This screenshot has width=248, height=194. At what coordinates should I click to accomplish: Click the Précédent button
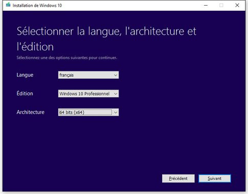point(178,179)
